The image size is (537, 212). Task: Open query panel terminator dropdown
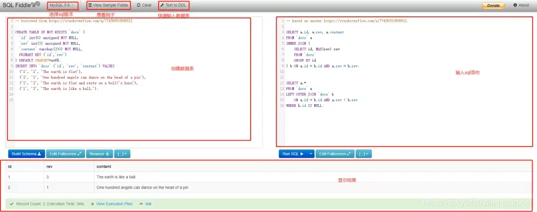tap(363, 154)
